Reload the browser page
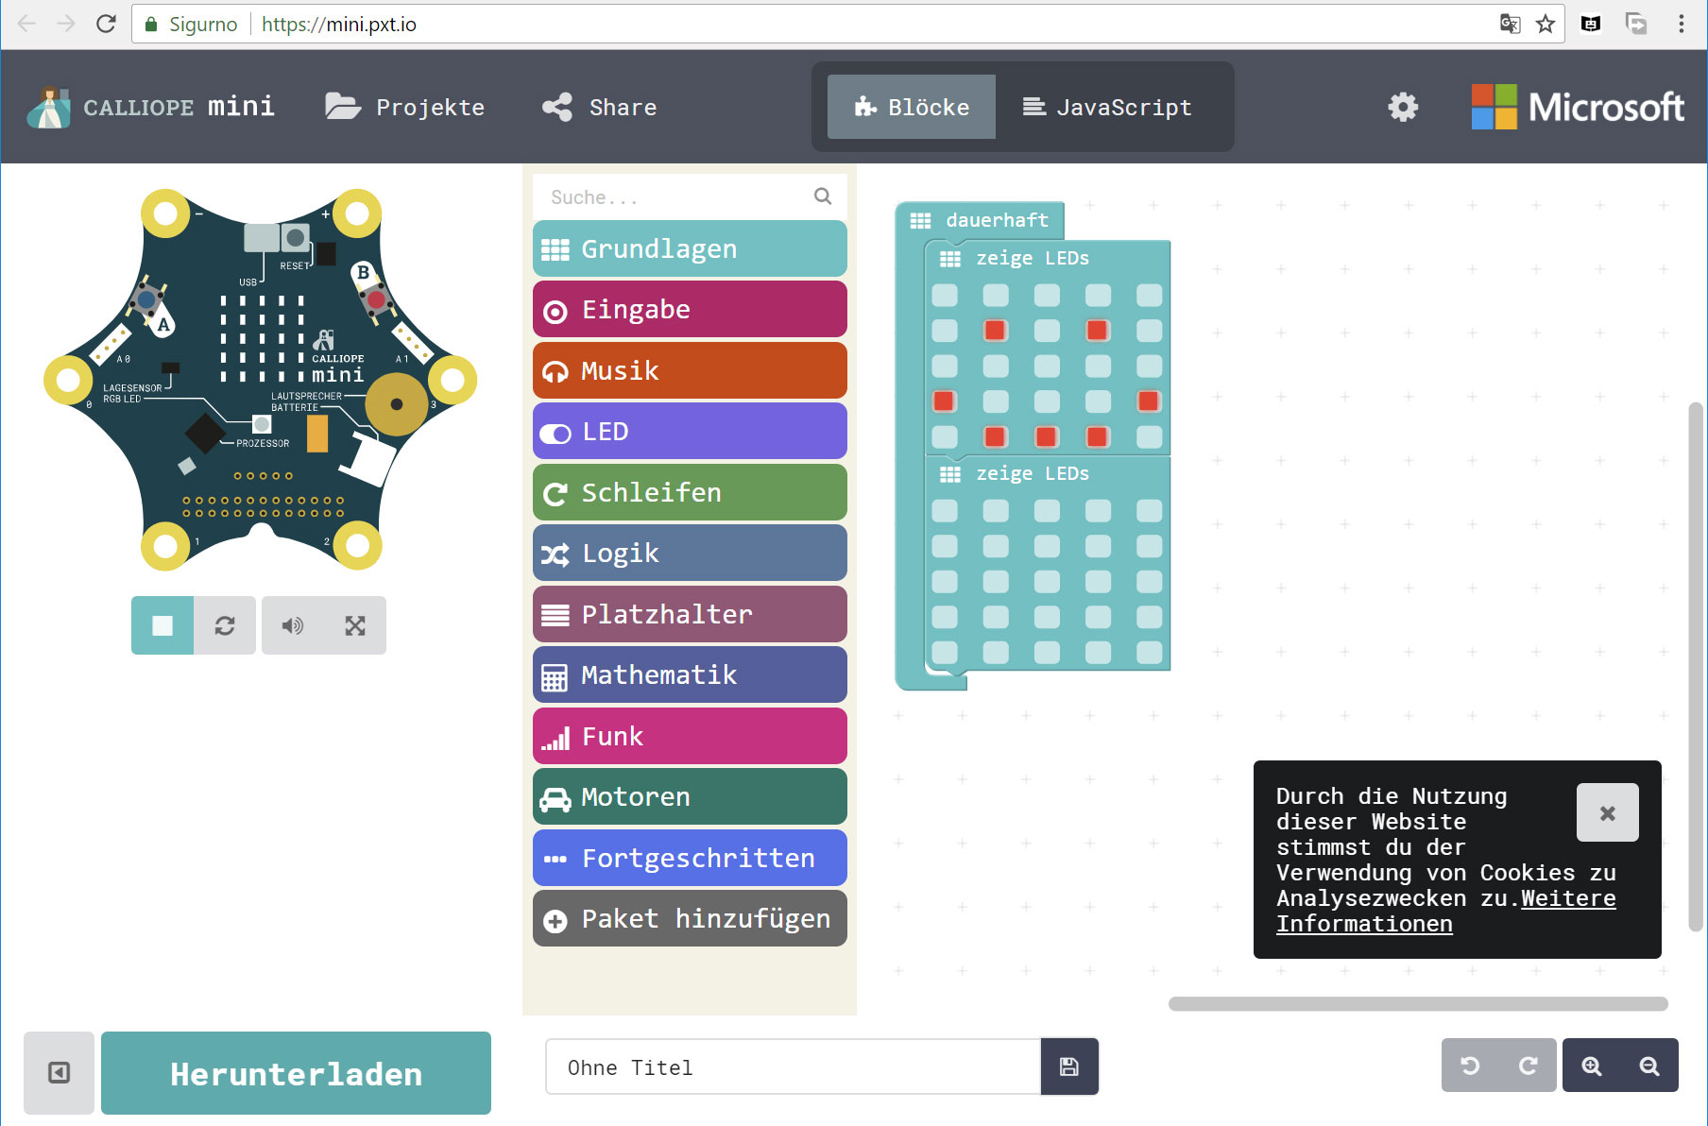1708x1126 pixels. [x=106, y=24]
